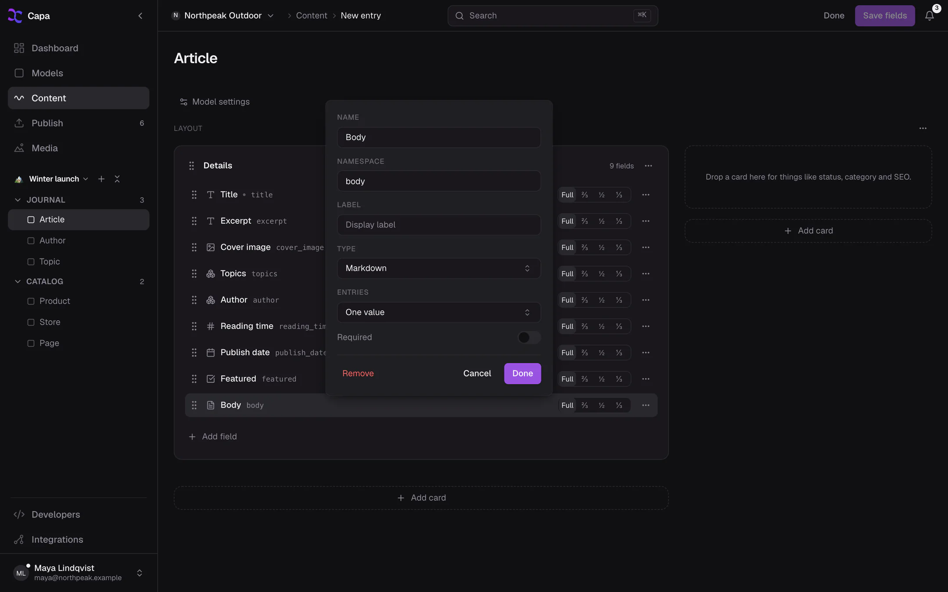Go to Dashboard in the sidebar

pyautogui.click(x=79, y=48)
